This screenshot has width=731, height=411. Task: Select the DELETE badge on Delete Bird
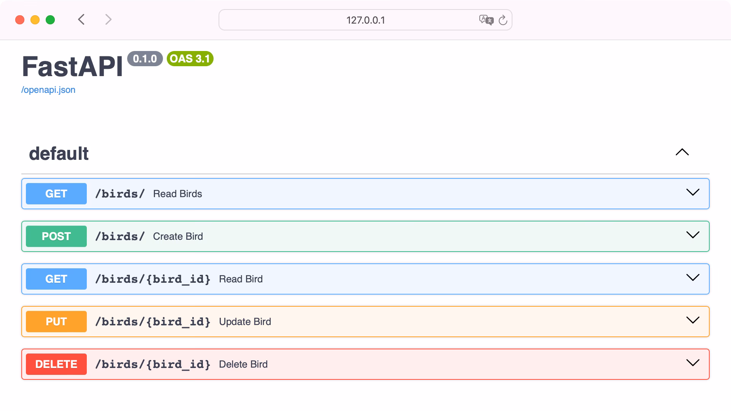click(x=56, y=364)
